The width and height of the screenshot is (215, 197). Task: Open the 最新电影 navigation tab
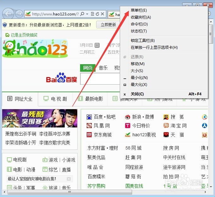(x=90, y=99)
